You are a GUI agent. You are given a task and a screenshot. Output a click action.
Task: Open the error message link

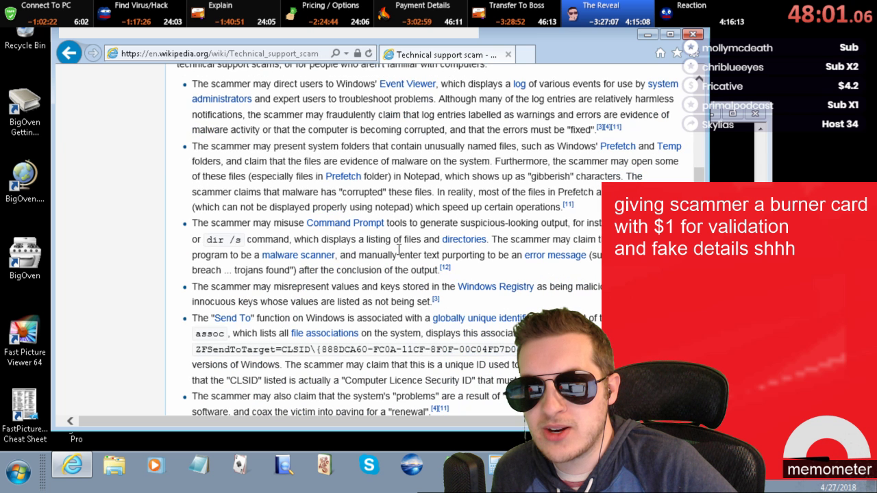pyautogui.click(x=555, y=255)
